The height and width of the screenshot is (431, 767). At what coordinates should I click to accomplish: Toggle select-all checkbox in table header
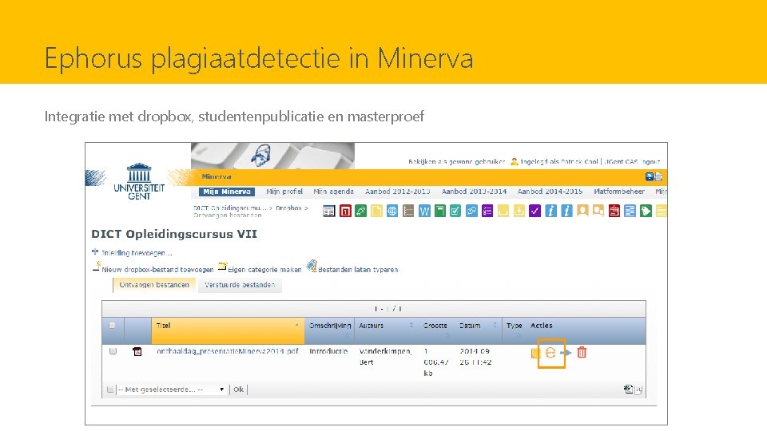click(x=113, y=326)
